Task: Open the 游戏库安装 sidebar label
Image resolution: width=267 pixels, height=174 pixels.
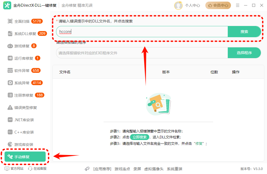Action: point(24,145)
